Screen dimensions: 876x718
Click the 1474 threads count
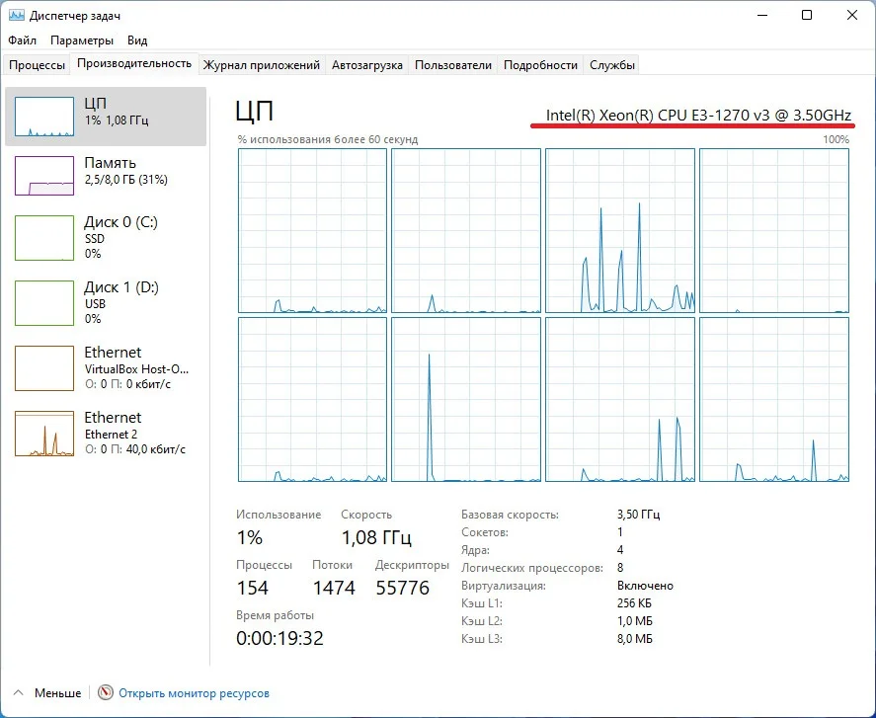334,588
